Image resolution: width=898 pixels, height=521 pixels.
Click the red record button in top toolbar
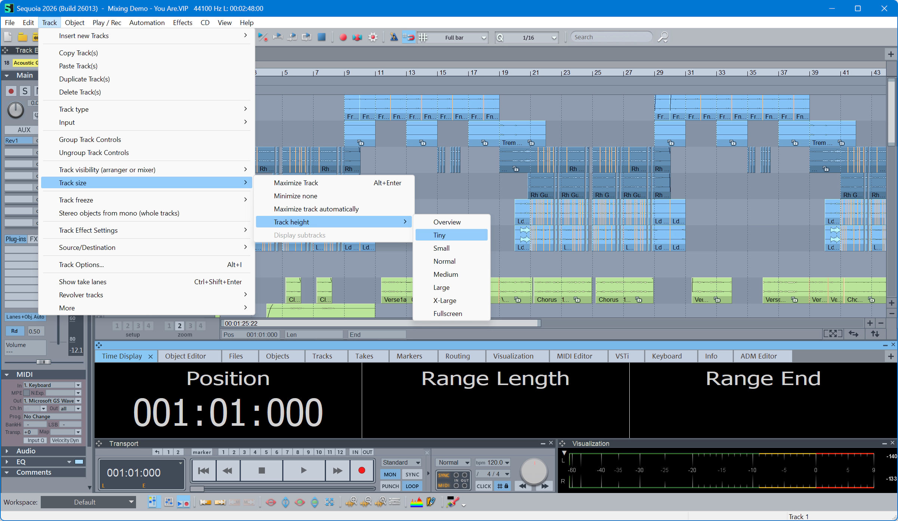343,37
